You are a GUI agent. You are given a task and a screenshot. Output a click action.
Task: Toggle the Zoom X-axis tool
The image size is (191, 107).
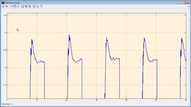[x=15, y=6]
